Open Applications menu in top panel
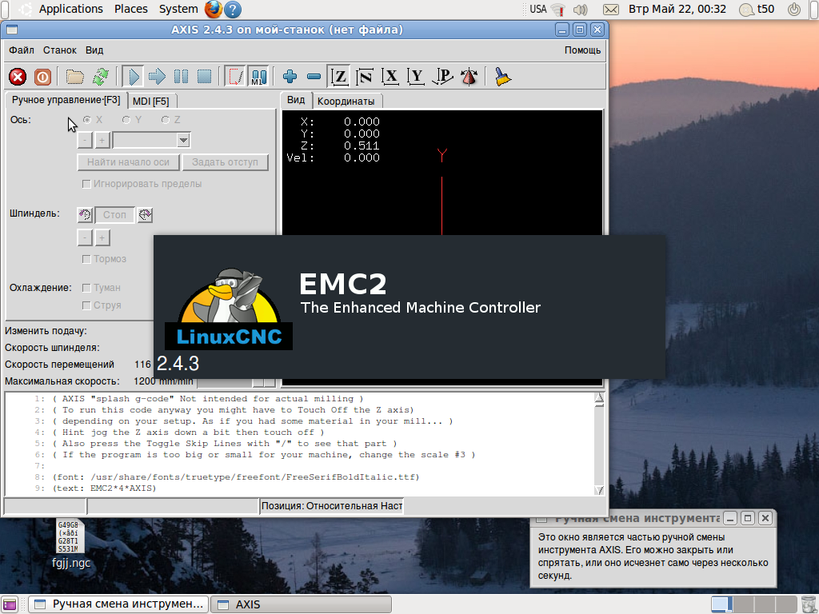 pos(70,9)
